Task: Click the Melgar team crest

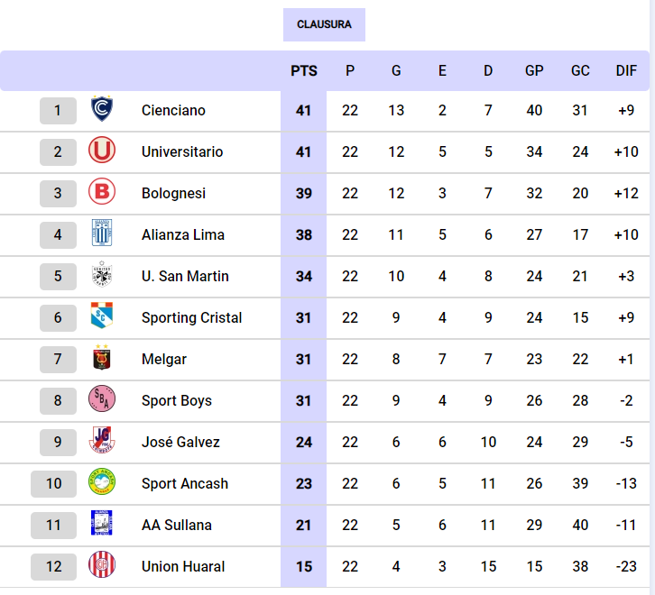Action: point(101,359)
